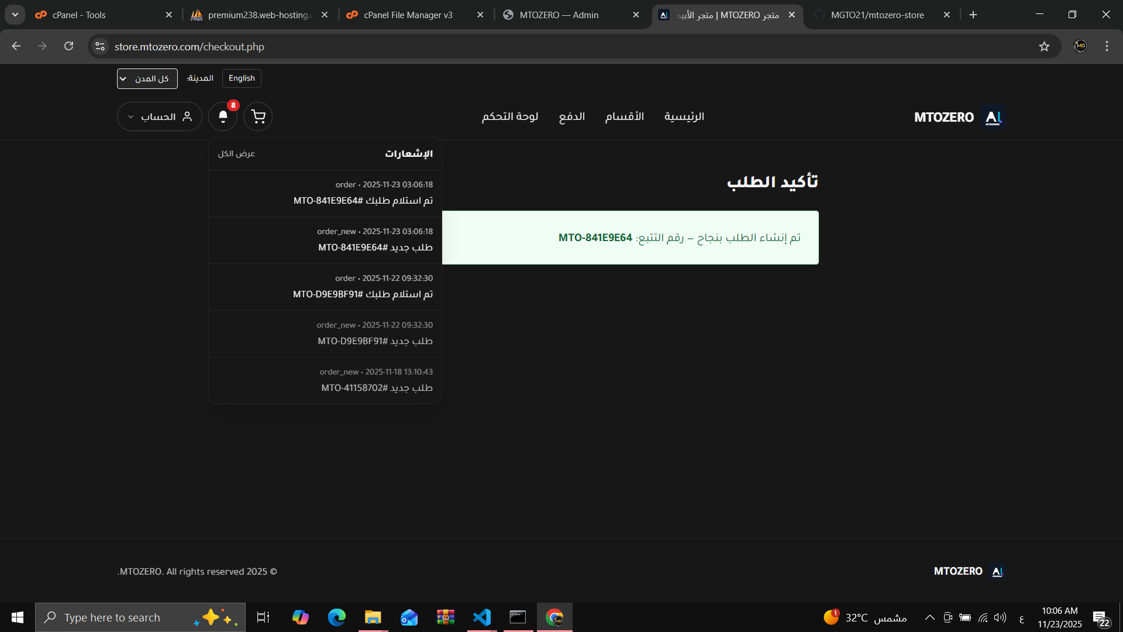Go to لوحة التحكم nav item
The height and width of the screenshot is (632, 1123).
click(509, 116)
